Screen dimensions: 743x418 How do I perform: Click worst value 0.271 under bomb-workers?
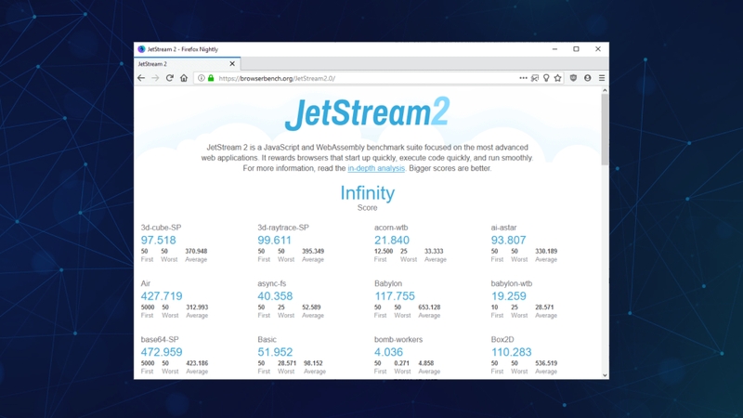point(402,363)
